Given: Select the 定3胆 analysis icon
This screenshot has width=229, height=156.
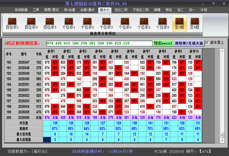Looking at the screenshot, I should 179,23.
